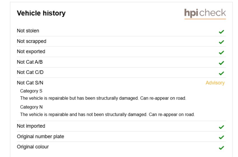Click the checkmark beside Not imported
238x157 pixels.
coord(221,127)
